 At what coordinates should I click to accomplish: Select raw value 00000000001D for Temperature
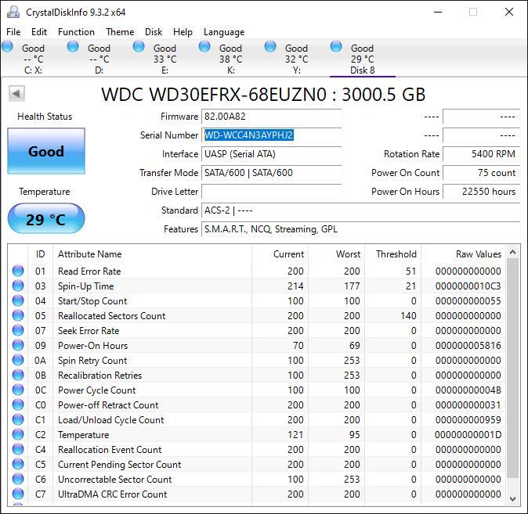[468, 435]
